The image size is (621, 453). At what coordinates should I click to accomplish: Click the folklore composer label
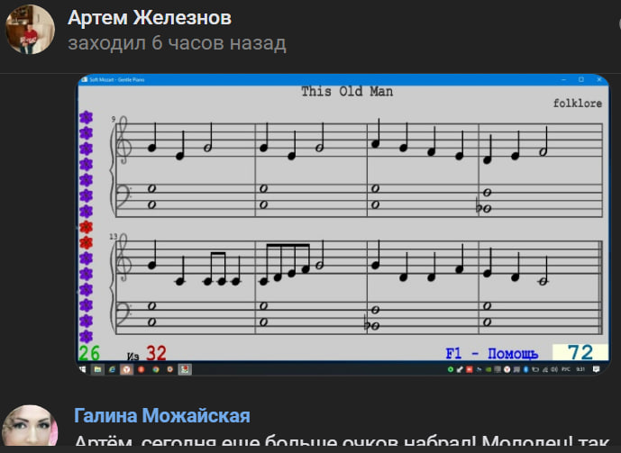coord(577,104)
